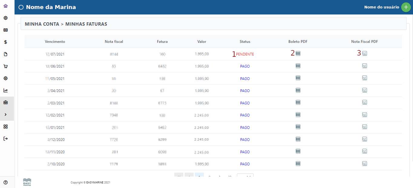Open the document file icon in sidebar
413x188 pixels.
(5, 54)
